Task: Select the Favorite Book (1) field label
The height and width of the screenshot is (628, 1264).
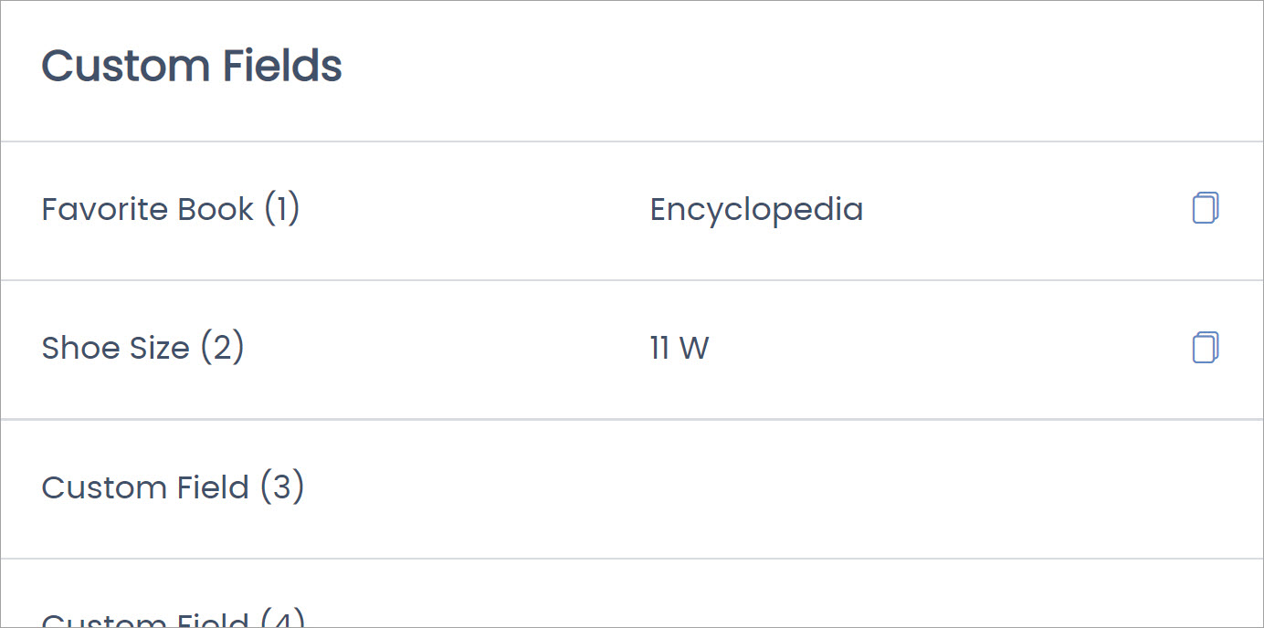Action: pyautogui.click(x=170, y=209)
